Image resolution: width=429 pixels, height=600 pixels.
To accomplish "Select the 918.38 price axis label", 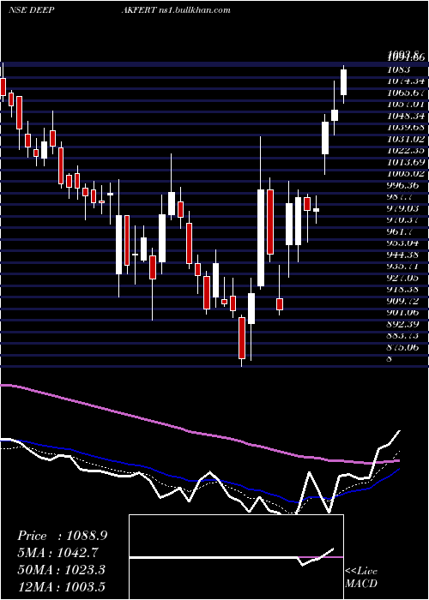I will (x=403, y=290).
